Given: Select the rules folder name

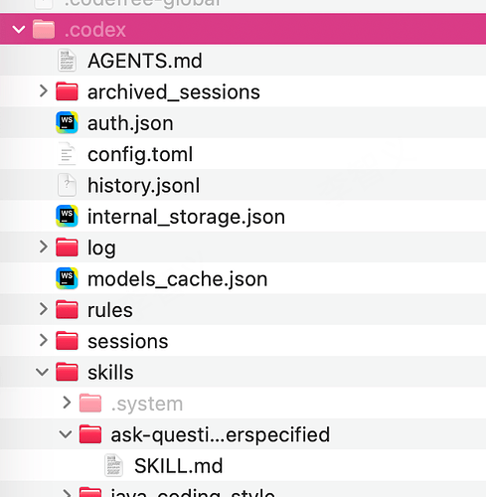Looking at the screenshot, I should pos(110,310).
